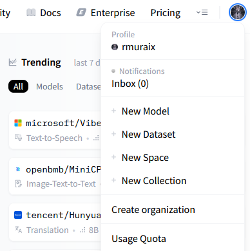
Task: Click the Translation task icon
Action: coord(18,230)
